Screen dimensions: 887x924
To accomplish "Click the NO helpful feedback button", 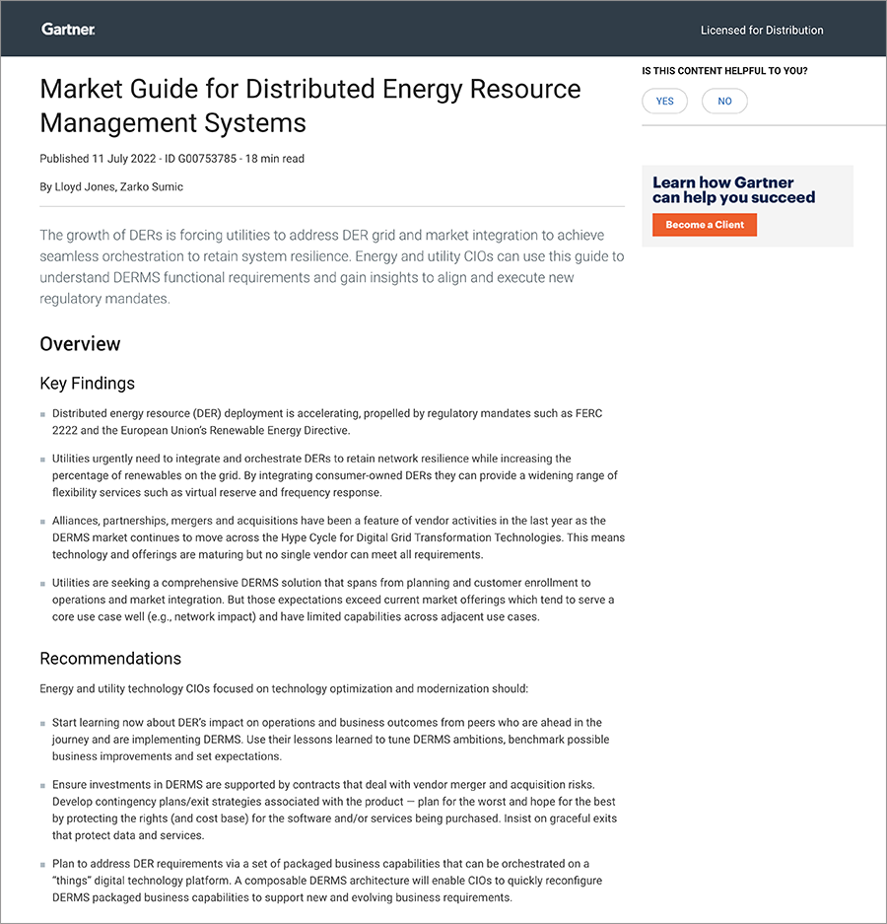I will tap(724, 101).
